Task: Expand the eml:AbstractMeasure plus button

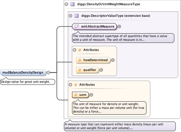Action: 119,26
